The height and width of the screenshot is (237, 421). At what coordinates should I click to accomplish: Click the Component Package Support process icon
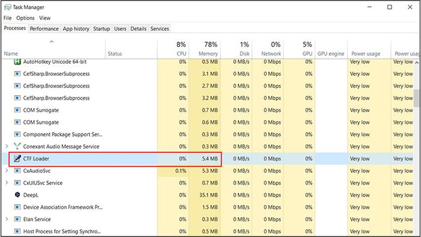(17, 134)
